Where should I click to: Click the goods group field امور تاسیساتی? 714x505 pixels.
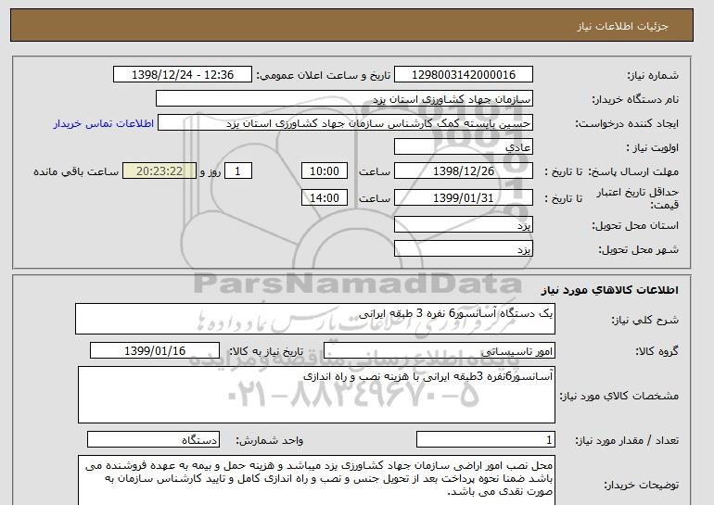tap(439, 351)
